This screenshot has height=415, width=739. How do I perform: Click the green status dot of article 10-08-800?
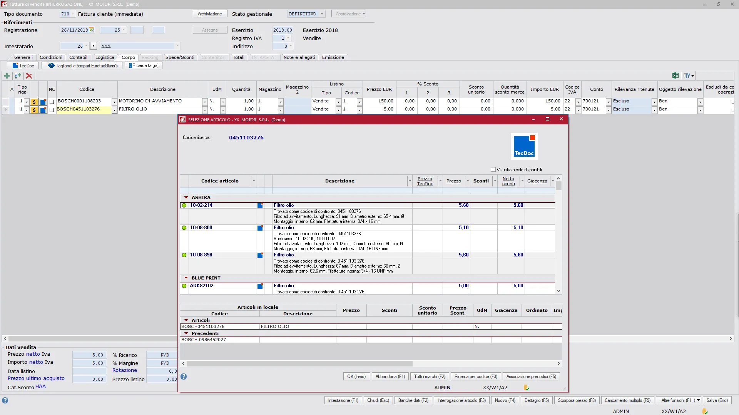(x=184, y=228)
